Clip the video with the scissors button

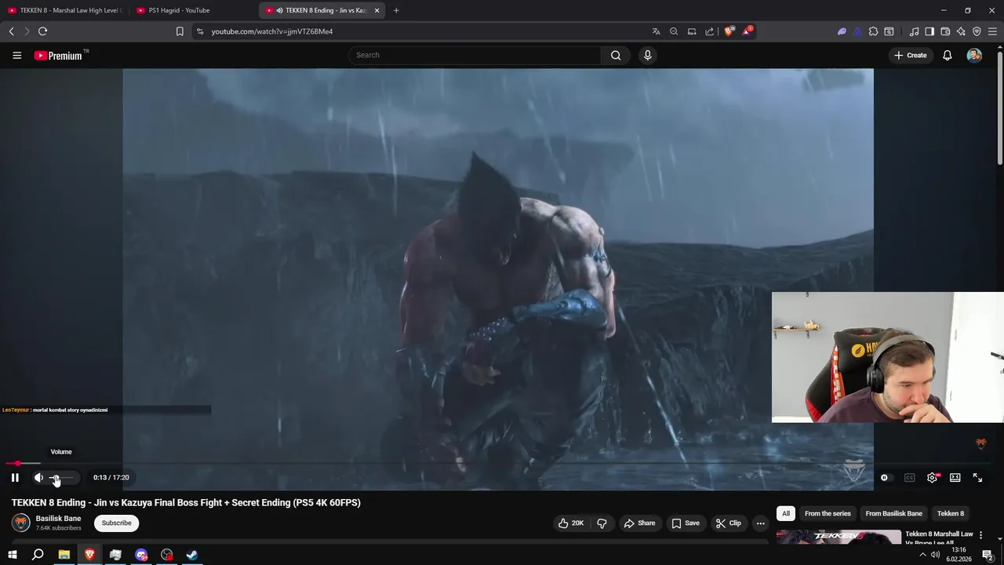pyautogui.click(x=728, y=523)
